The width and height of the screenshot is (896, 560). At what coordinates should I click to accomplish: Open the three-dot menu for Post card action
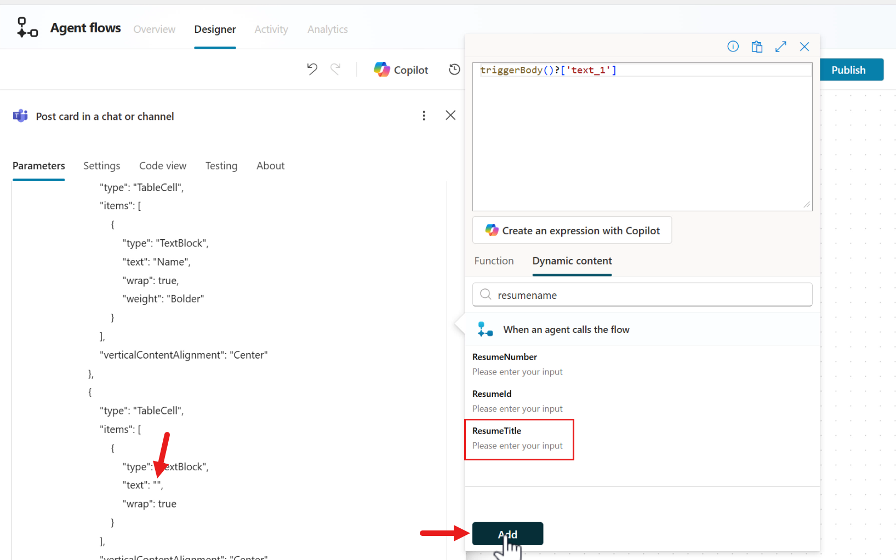[424, 116]
